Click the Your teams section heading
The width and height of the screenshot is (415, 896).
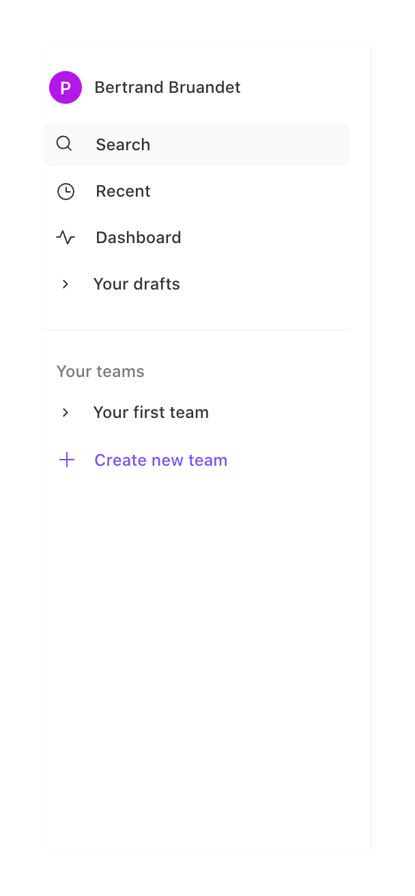click(100, 371)
